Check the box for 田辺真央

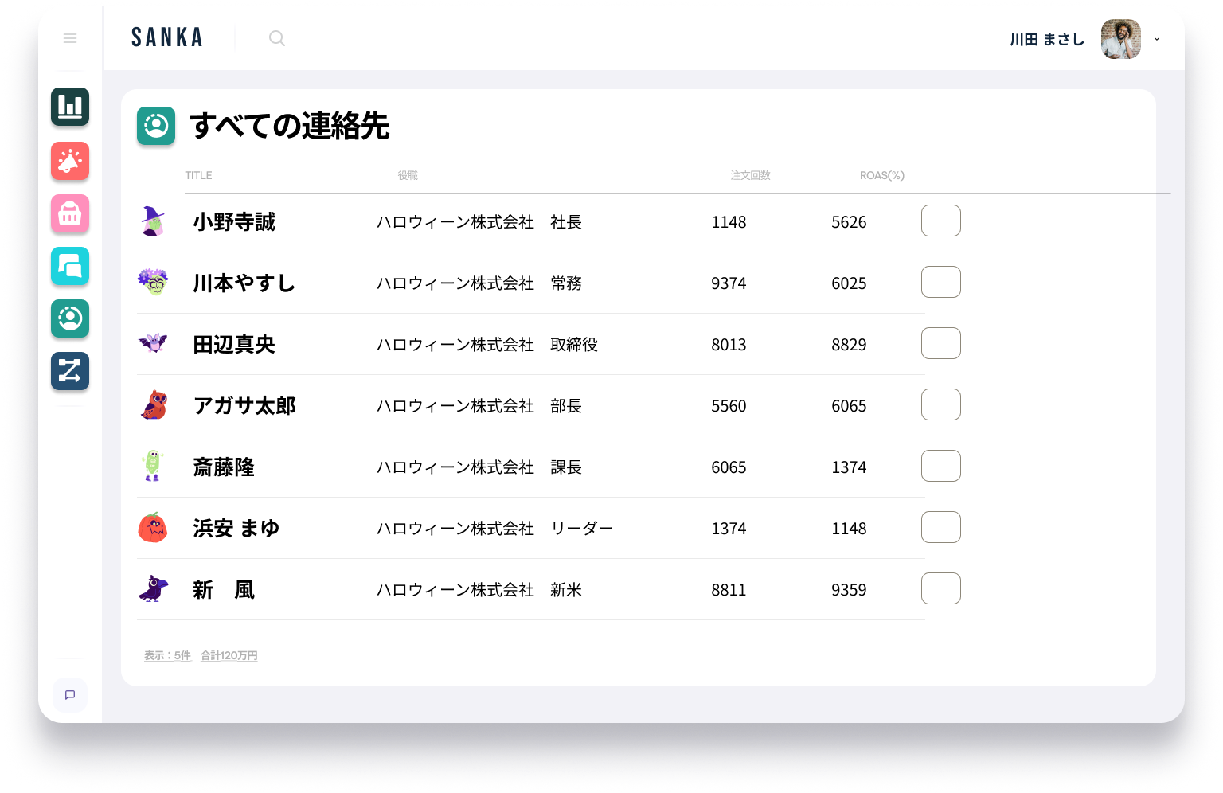(940, 343)
